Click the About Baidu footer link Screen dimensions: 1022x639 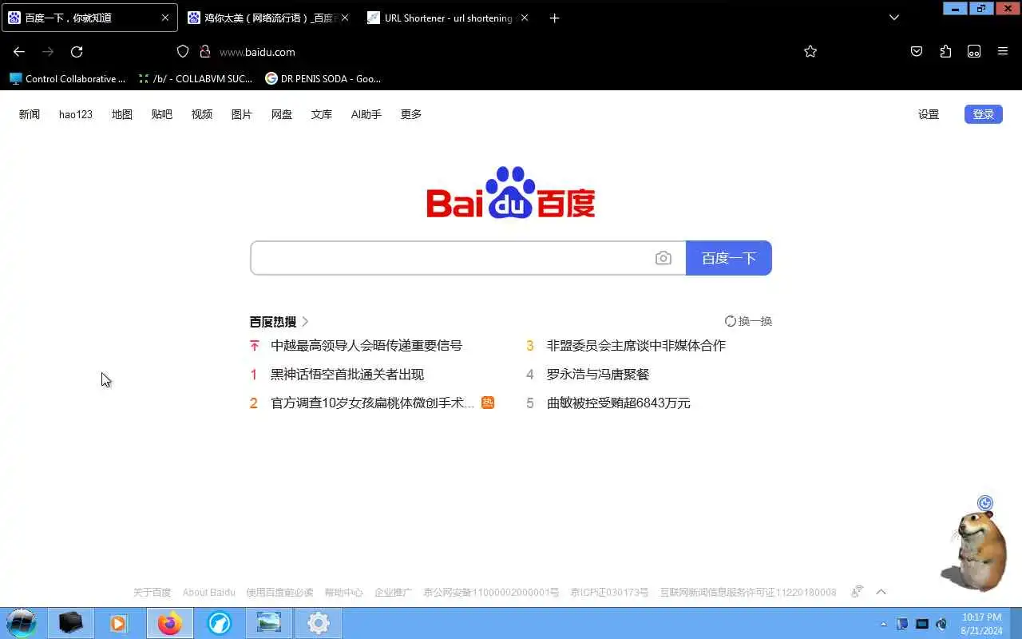(209, 593)
